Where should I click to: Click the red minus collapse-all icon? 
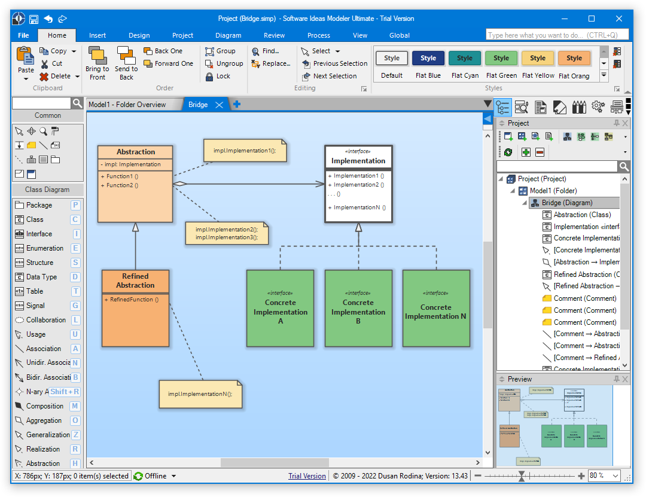pyautogui.click(x=540, y=153)
